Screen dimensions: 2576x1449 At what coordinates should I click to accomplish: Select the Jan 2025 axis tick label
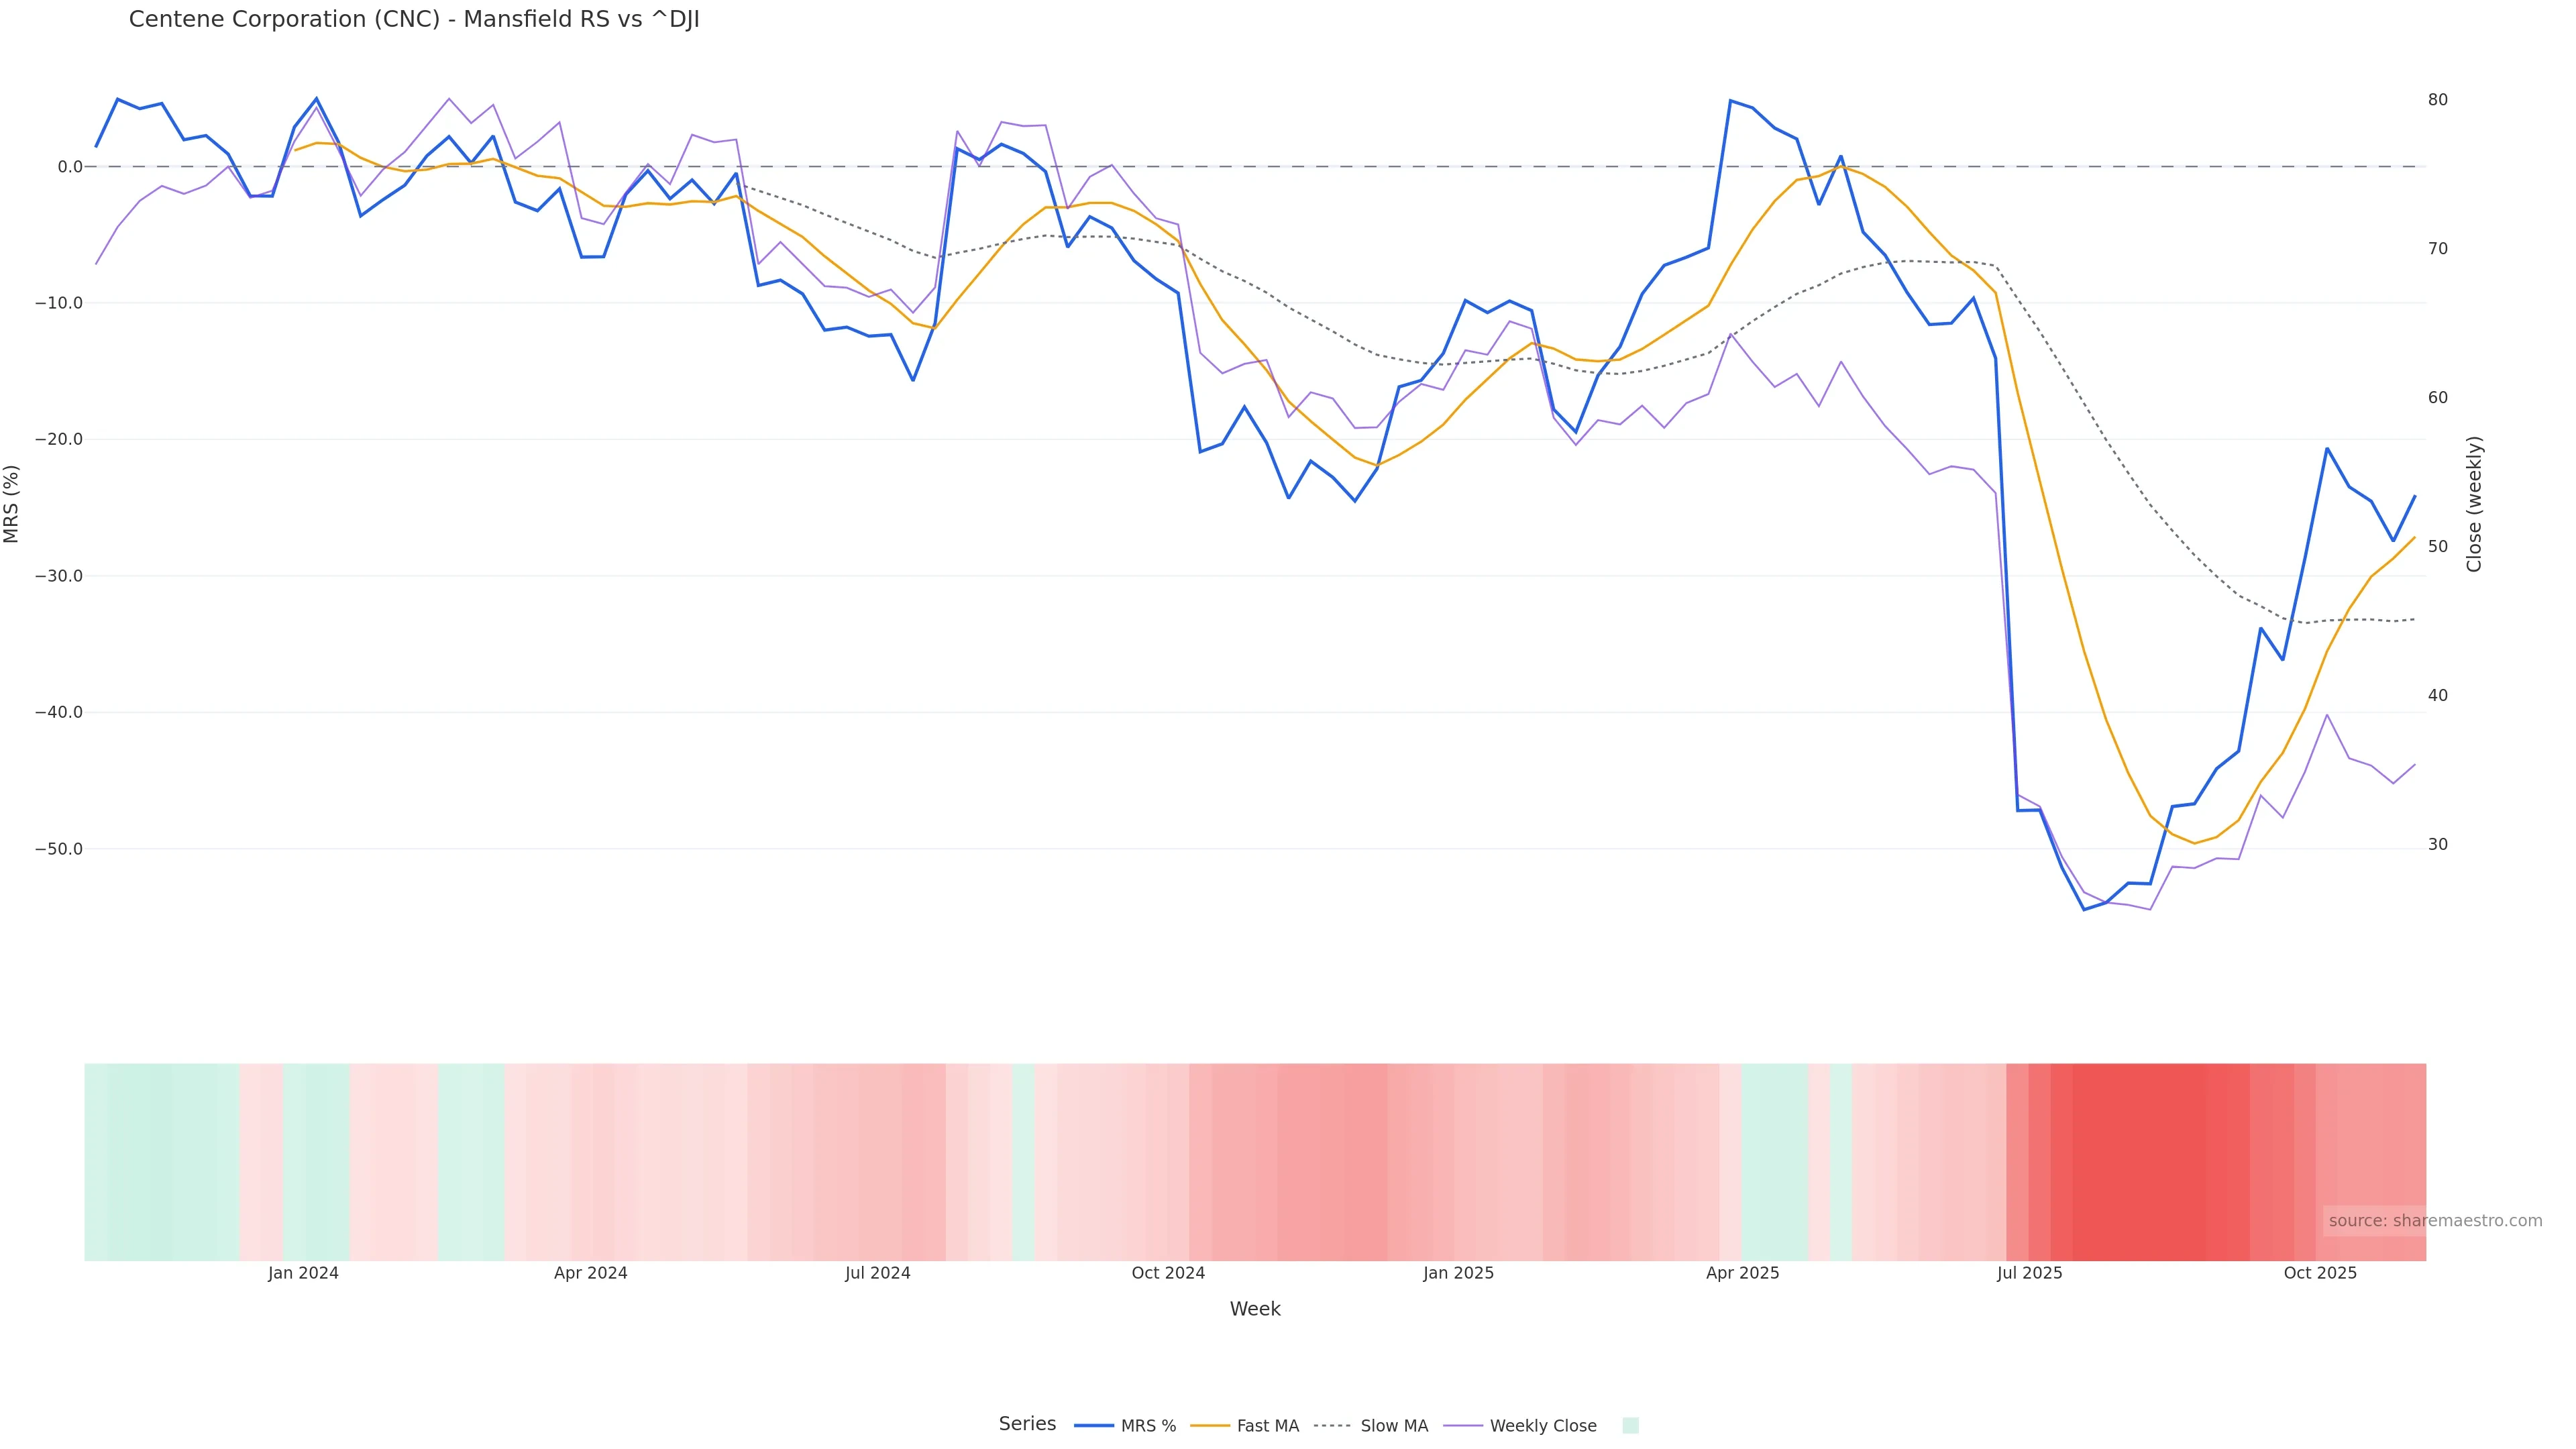[x=1459, y=1273]
